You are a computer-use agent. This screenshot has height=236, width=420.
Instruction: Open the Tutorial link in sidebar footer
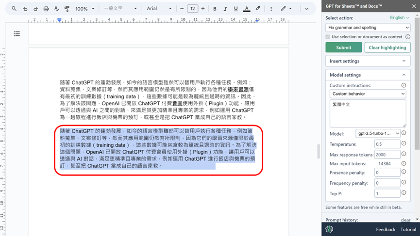pos(408,229)
